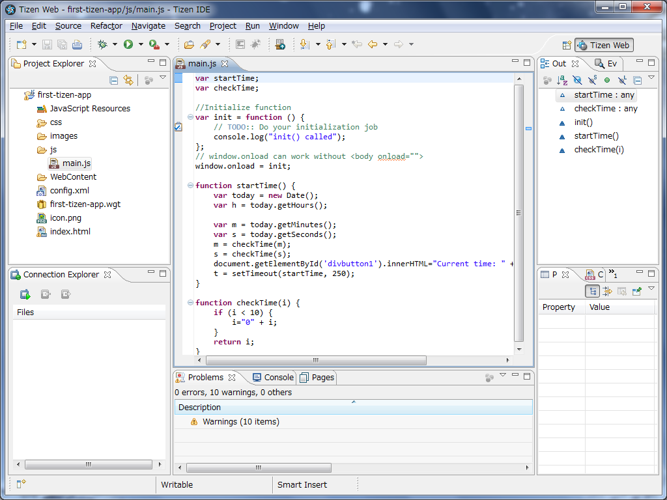Screen dimensions: 667x500
Task: Toggle Show Advanced Properties in Properties toolbar
Action: pos(607,291)
